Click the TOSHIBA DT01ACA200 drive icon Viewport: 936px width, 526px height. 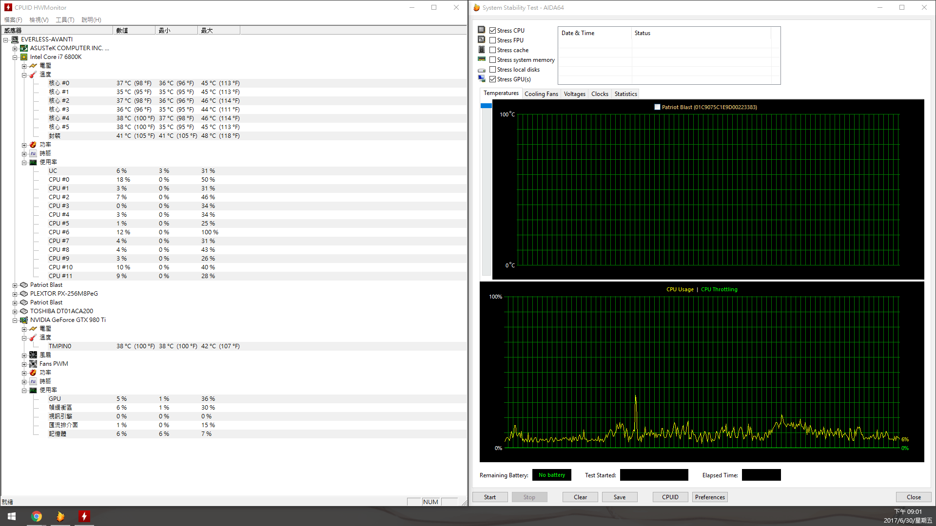point(24,311)
